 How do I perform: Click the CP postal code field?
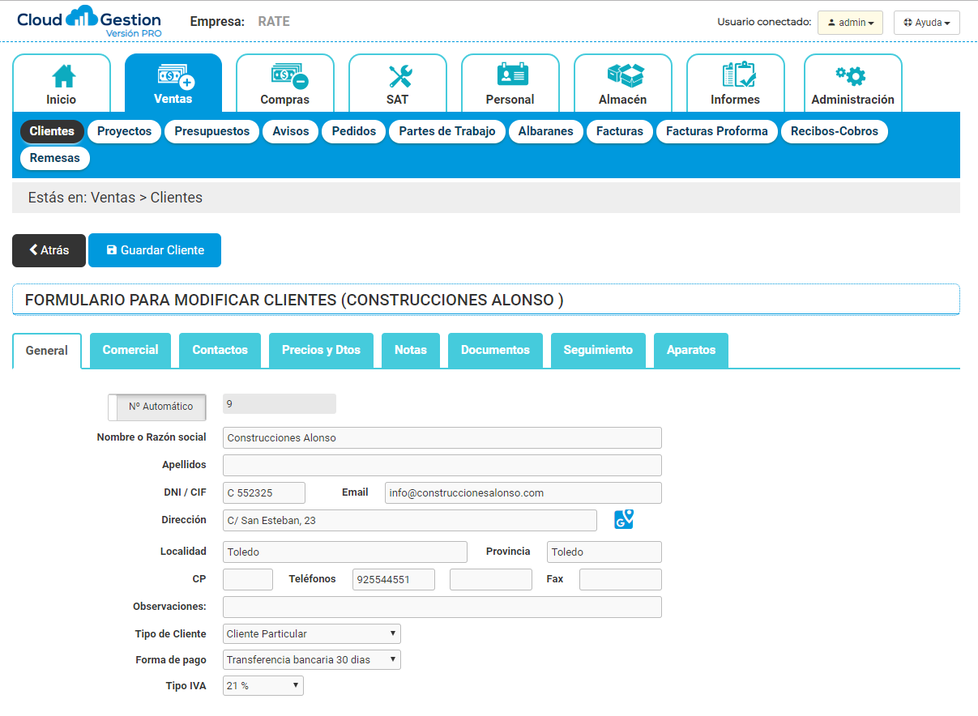pyautogui.click(x=248, y=579)
